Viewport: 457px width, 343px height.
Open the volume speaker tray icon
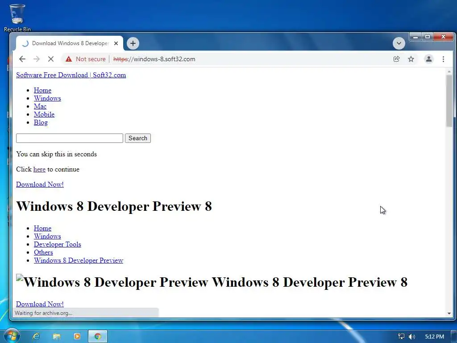point(411,337)
